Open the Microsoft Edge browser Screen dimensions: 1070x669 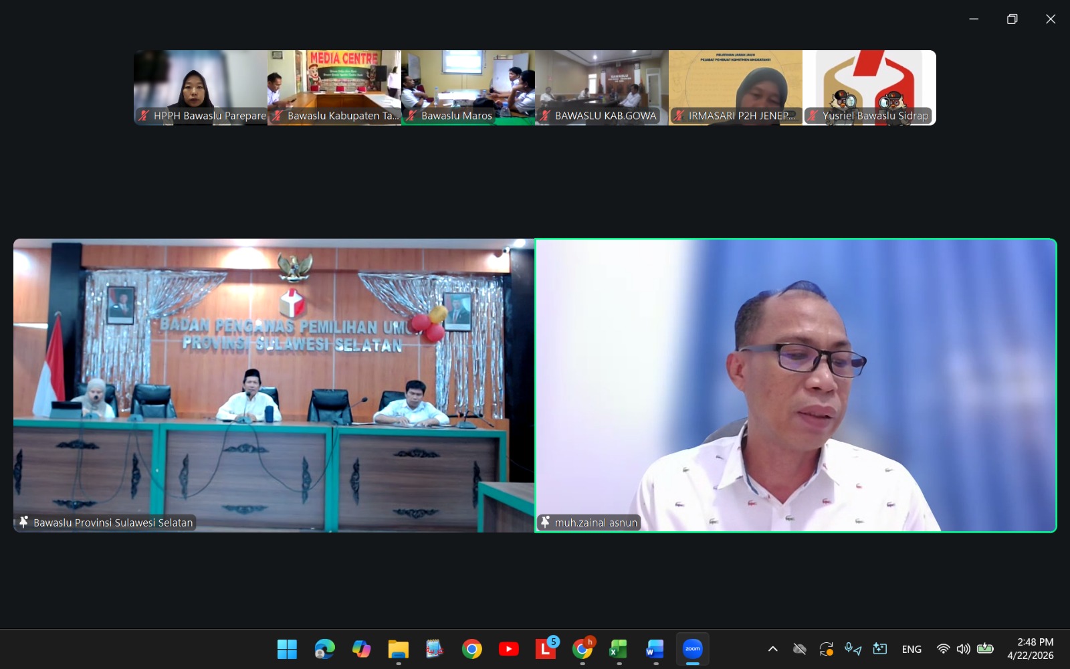pos(324,649)
